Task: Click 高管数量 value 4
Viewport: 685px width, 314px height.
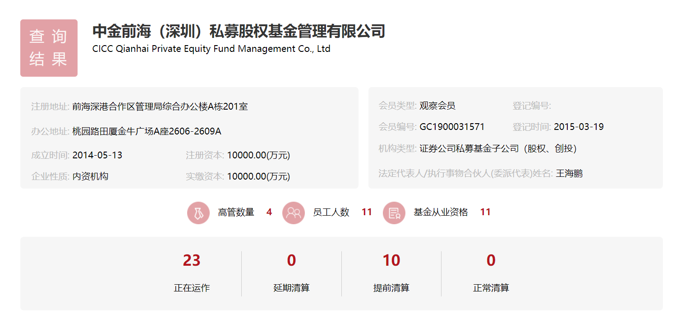Action: tap(269, 212)
